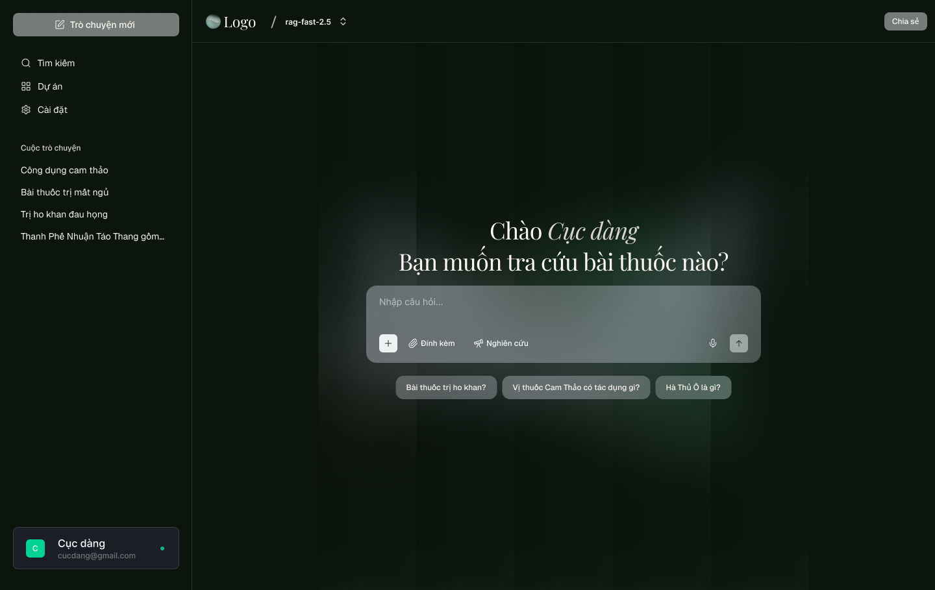The height and width of the screenshot is (590, 935).
Task: Click the Đính kèm paperclip icon
Action: point(414,343)
